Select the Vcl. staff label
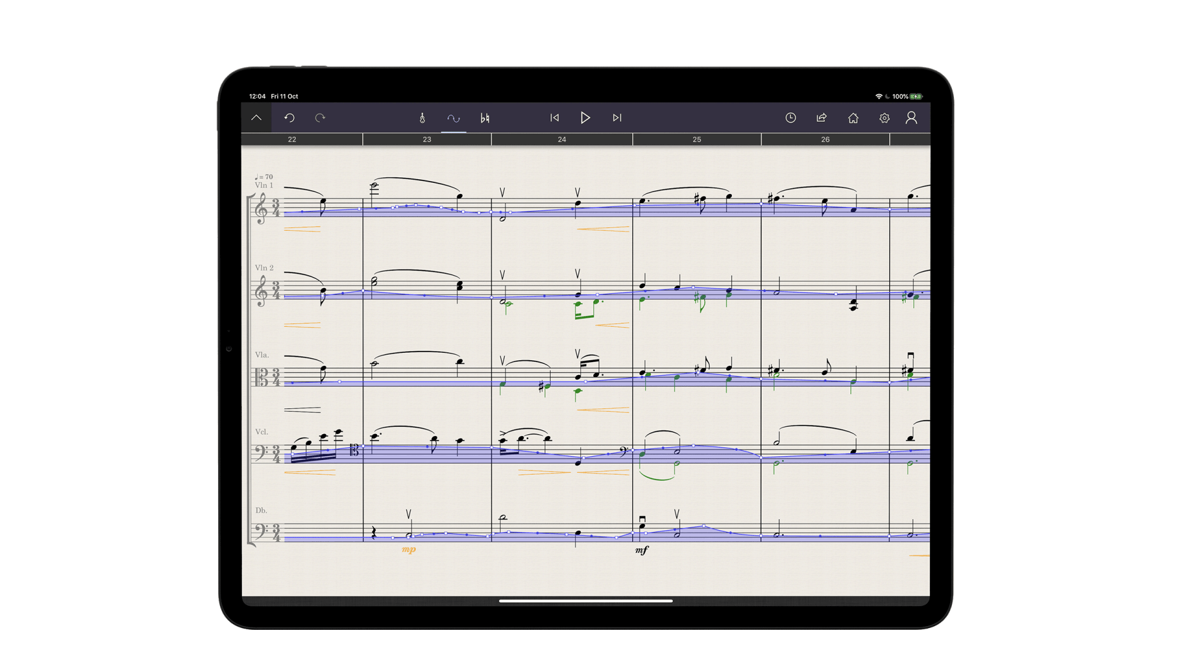This screenshot has width=1183, height=665. coord(262,432)
